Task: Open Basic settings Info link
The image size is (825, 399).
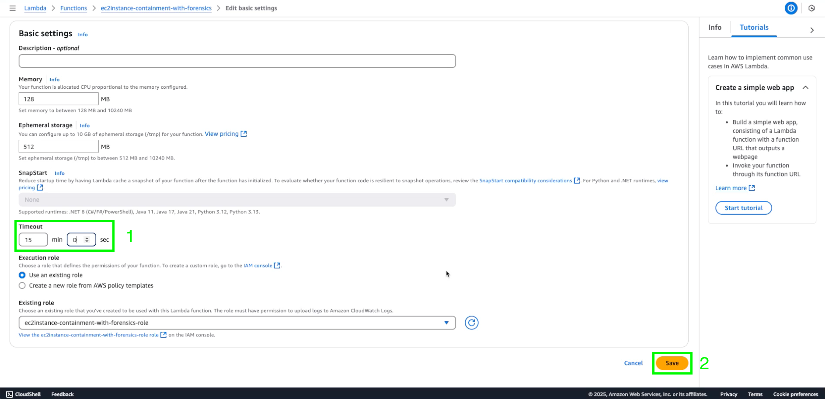Action: coord(83,35)
